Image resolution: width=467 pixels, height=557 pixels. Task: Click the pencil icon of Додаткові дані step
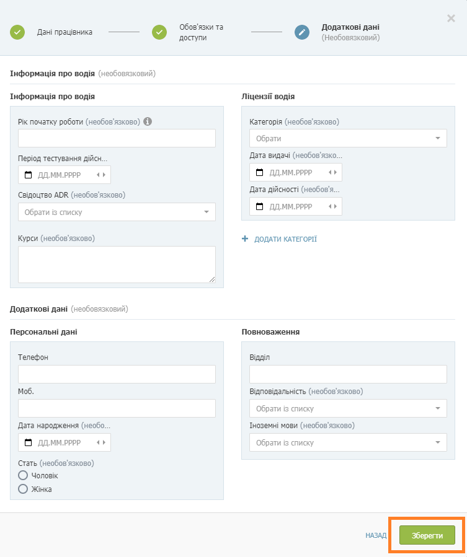(302, 32)
